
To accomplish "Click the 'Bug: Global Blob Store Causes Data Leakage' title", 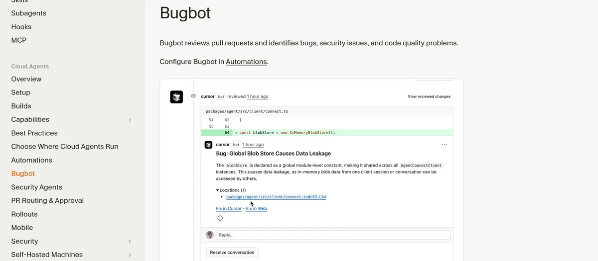I will (x=273, y=154).
